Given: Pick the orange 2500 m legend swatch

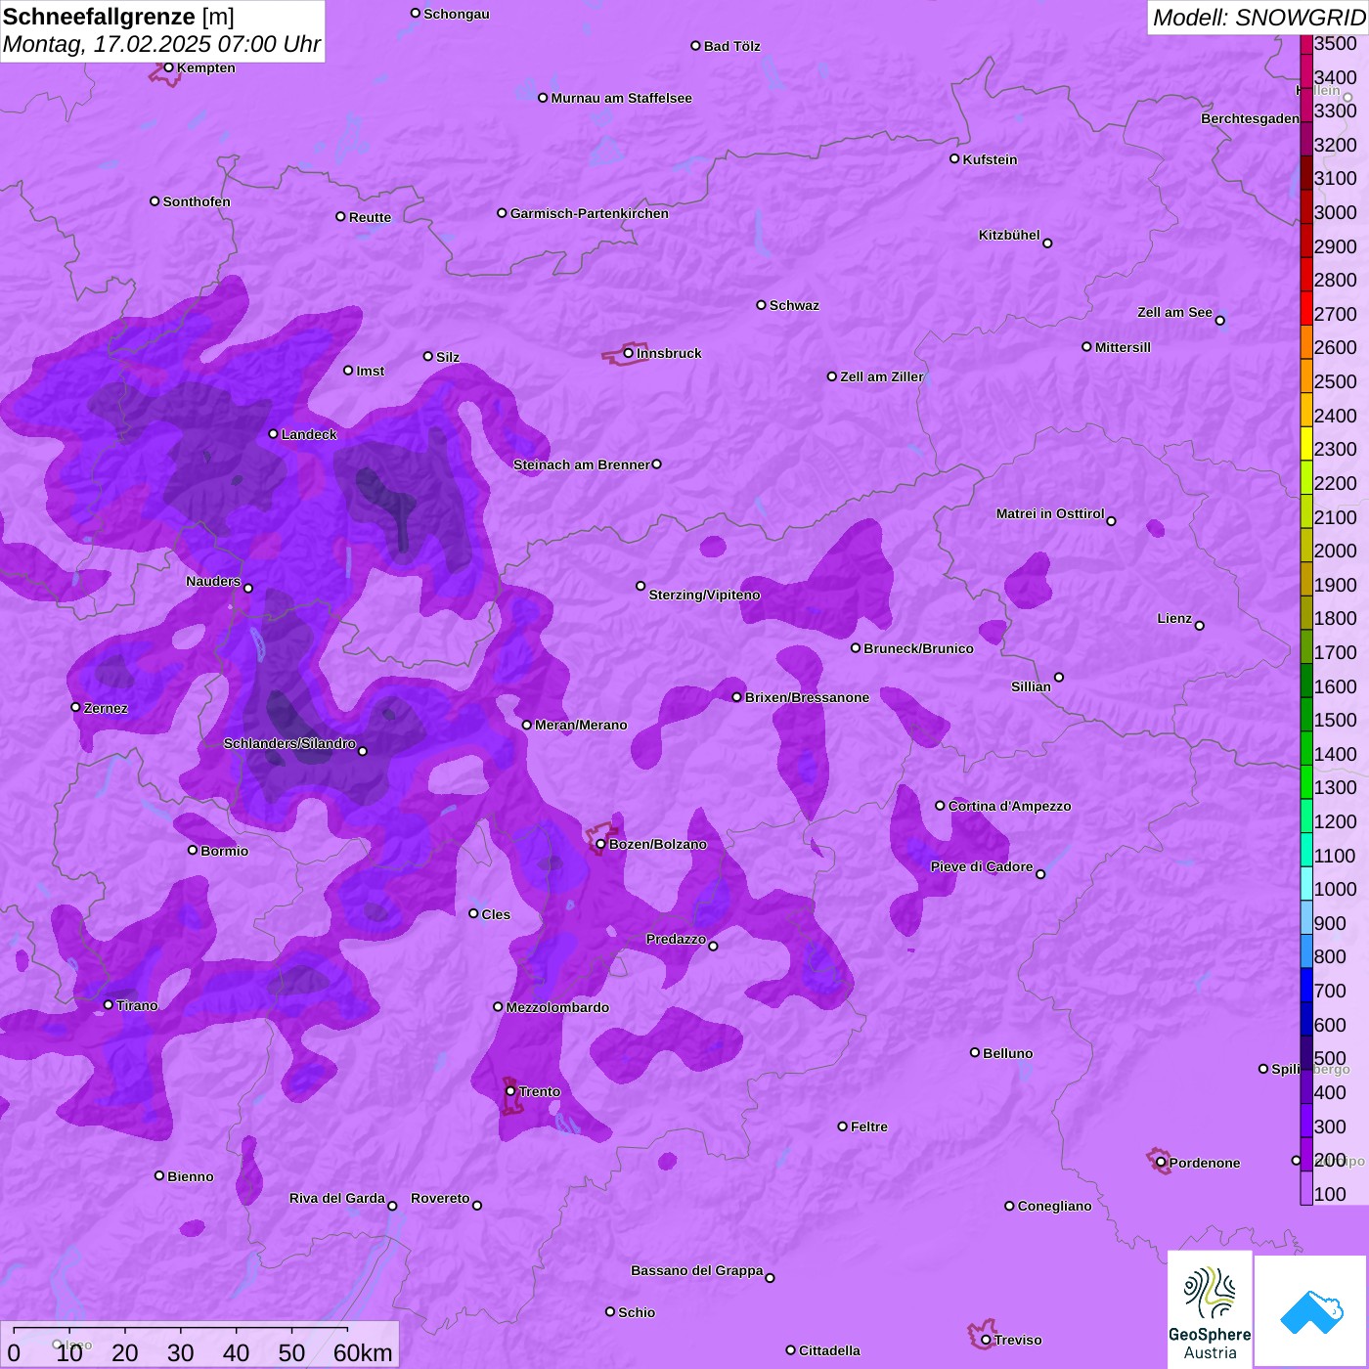Looking at the screenshot, I should click(x=1306, y=376).
